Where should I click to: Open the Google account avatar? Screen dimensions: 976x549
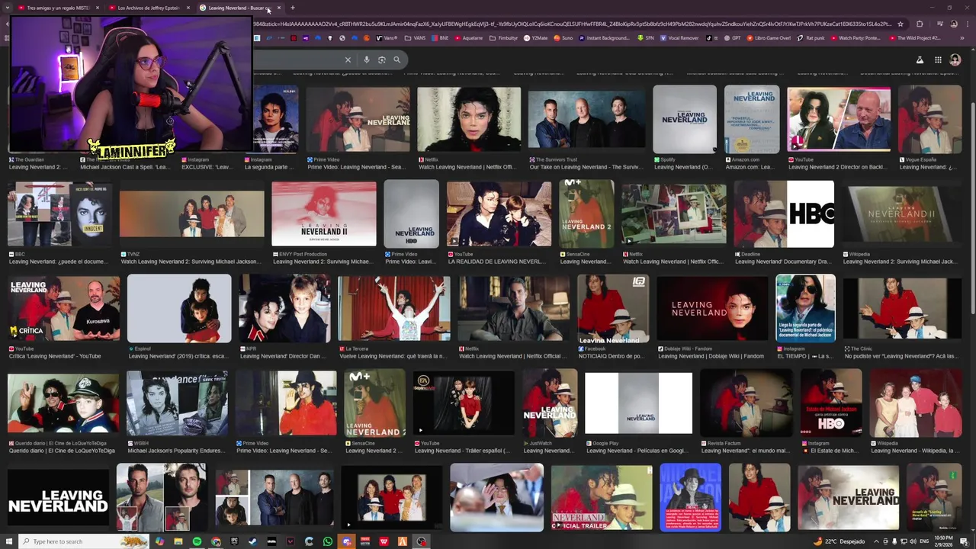(955, 59)
